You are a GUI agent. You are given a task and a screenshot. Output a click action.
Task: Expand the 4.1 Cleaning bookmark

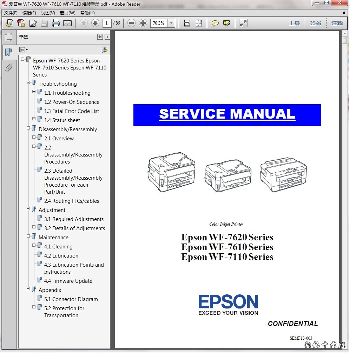point(34,245)
